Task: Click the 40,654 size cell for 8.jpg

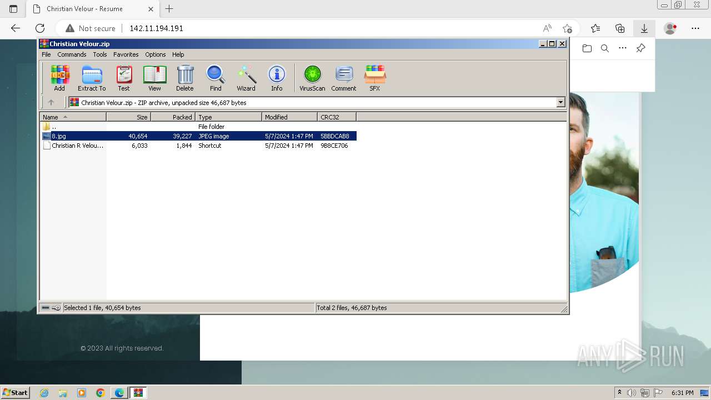Action: coord(138,136)
